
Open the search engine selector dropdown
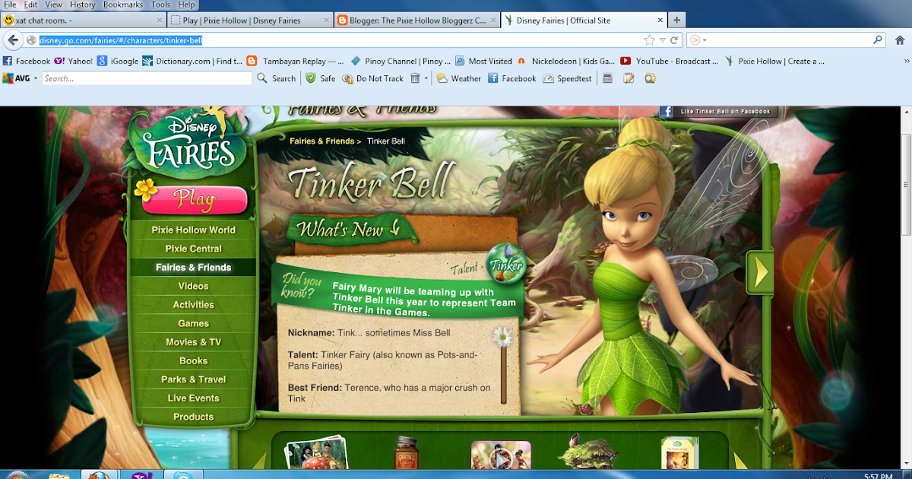(x=697, y=40)
